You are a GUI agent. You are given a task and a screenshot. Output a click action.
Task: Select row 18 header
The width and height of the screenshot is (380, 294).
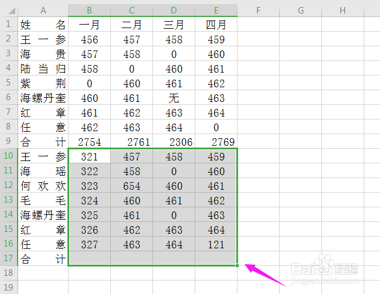9,273
